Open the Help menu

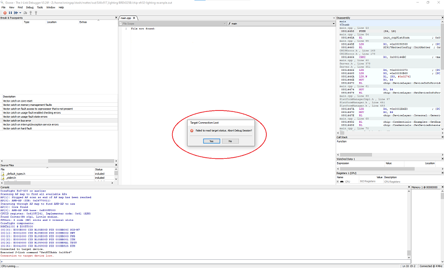tap(61, 7)
